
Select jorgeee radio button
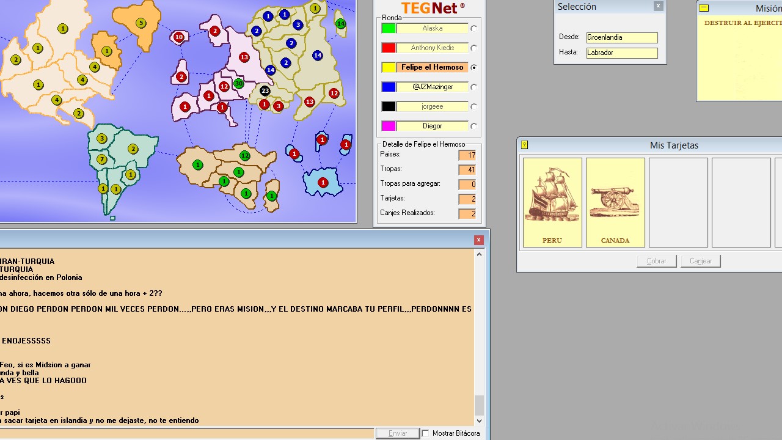pyautogui.click(x=474, y=106)
